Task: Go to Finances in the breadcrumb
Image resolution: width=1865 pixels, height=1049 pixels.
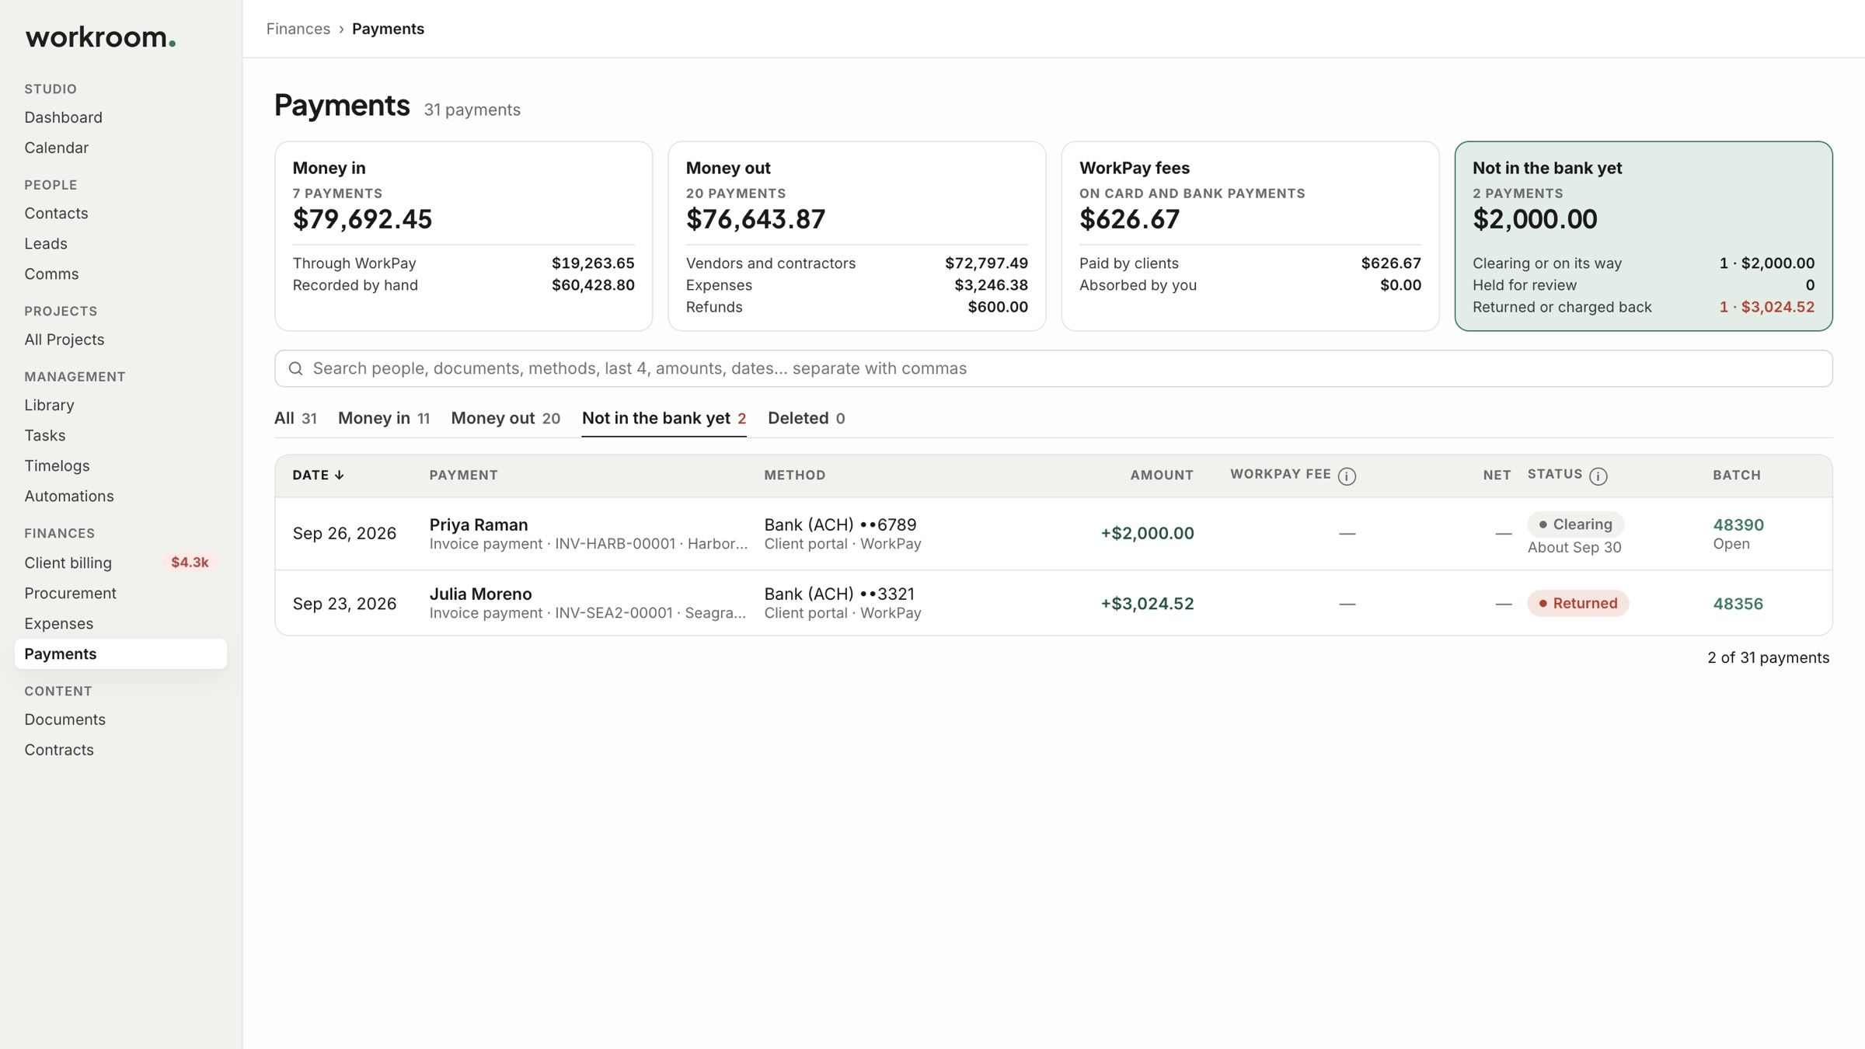Action: pos(298,29)
